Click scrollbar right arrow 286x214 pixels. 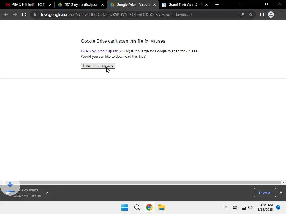[284, 182]
